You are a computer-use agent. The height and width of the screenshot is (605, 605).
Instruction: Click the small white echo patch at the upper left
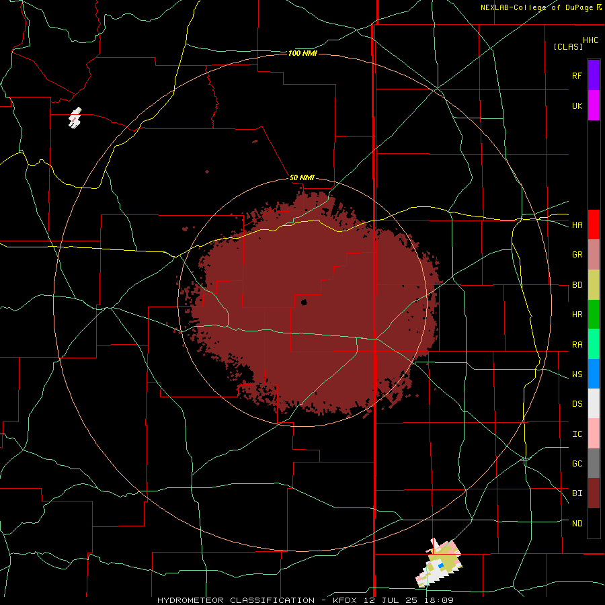75,118
